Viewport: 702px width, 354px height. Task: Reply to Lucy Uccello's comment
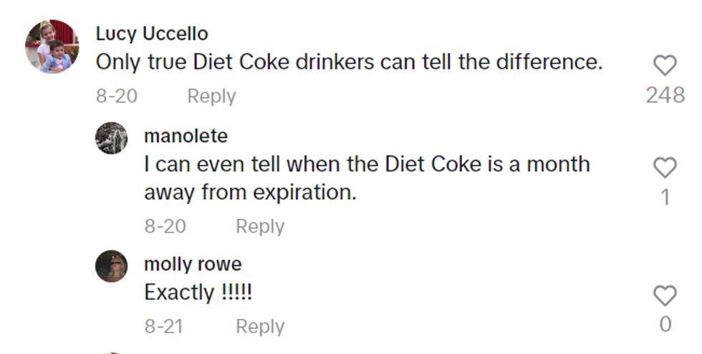[211, 96]
